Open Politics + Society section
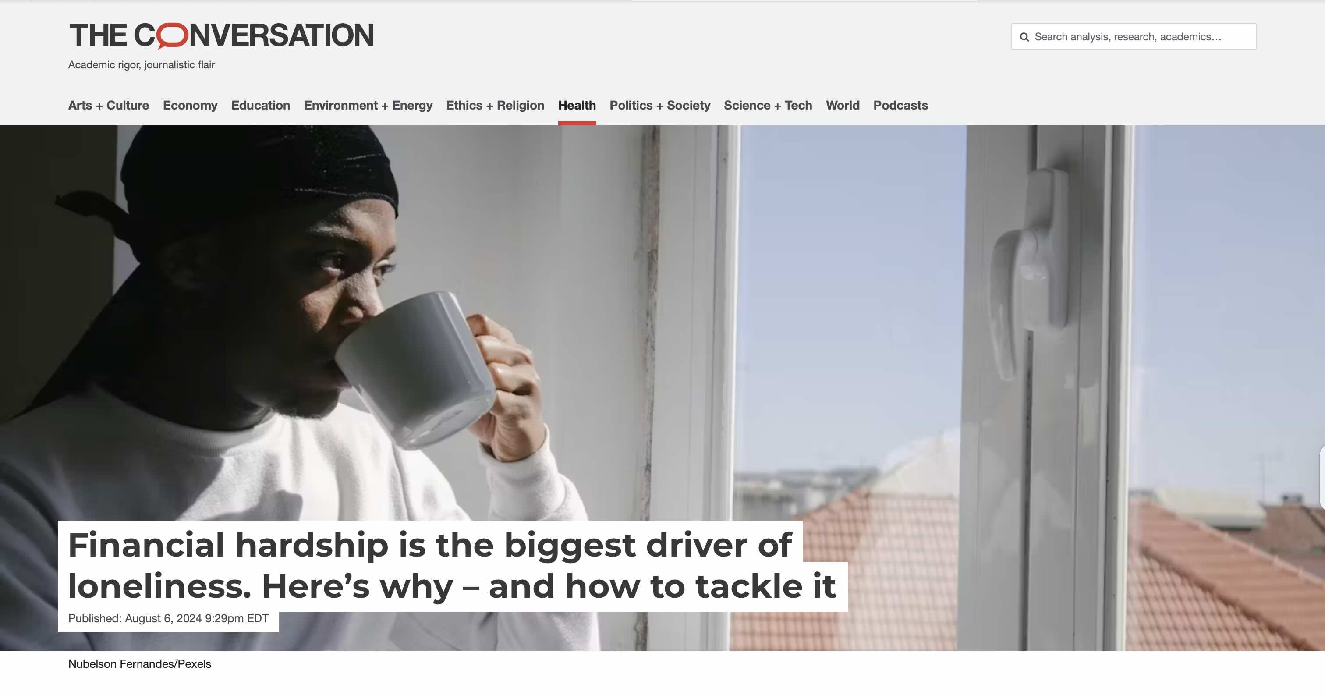The height and width of the screenshot is (695, 1325). click(660, 106)
